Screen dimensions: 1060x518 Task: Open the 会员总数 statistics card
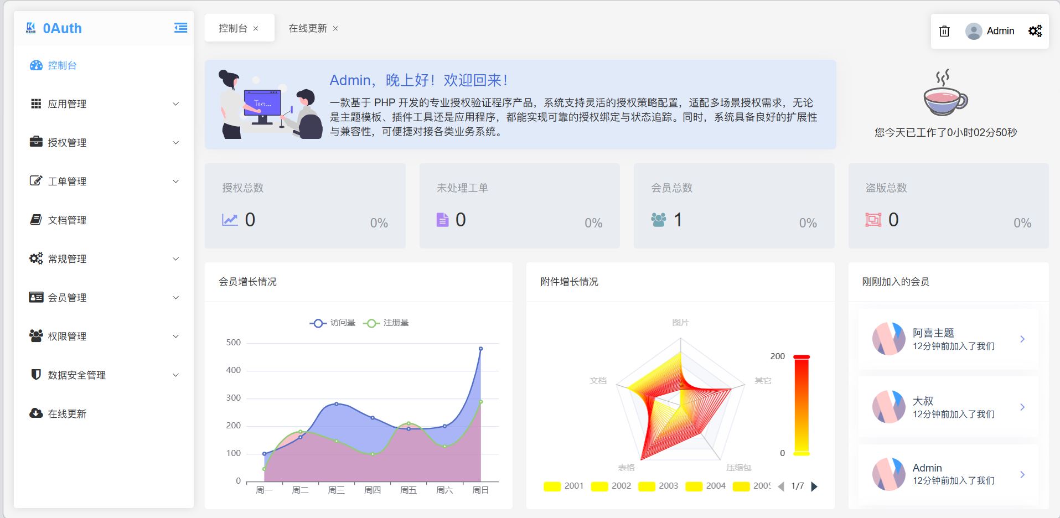tap(734, 205)
